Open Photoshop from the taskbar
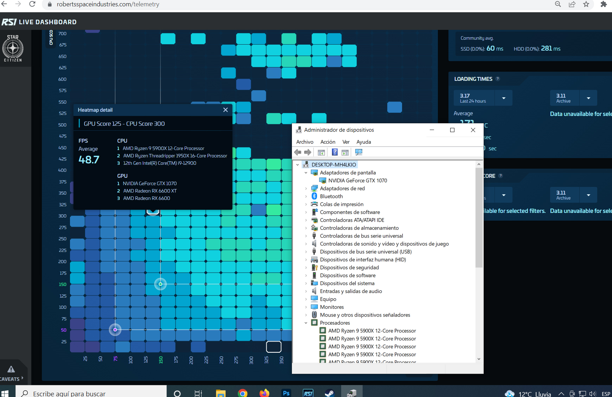 [x=286, y=393]
